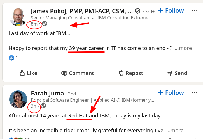Expand James's post with "...more"
This screenshot has height=139, width=203.
point(183,48)
